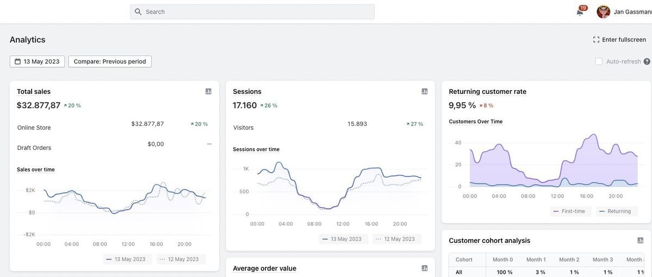The height and width of the screenshot is (277, 652).
Task: Click into the Search input field
Action: pyautogui.click(x=256, y=12)
